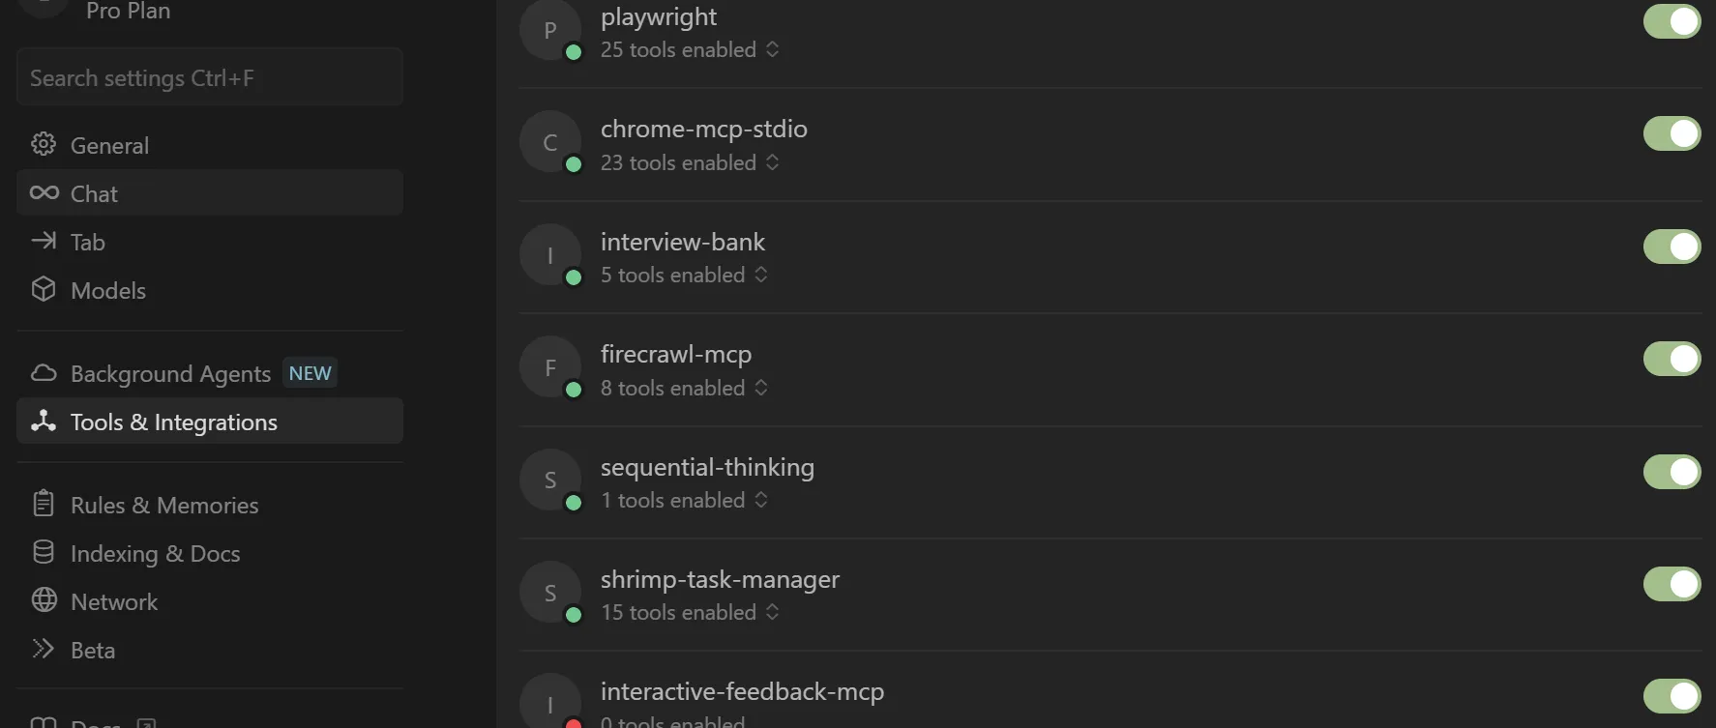Click the Chat infinity icon

pyautogui.click(x=44, y=193)
